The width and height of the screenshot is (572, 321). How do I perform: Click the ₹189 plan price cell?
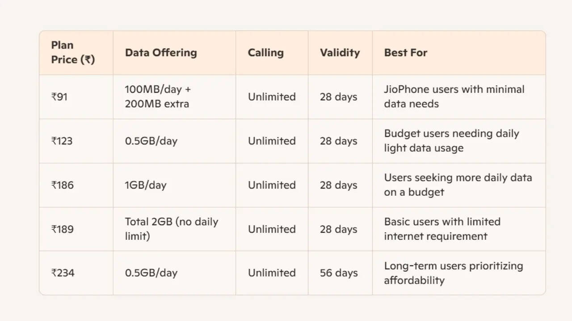click(x=63, y=229)
